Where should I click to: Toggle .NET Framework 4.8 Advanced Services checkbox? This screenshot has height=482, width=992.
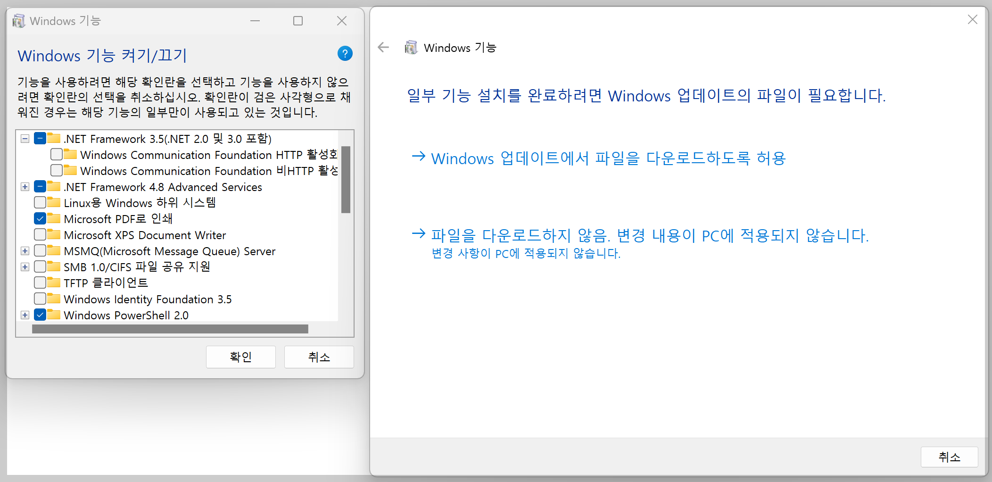(40, 187)
